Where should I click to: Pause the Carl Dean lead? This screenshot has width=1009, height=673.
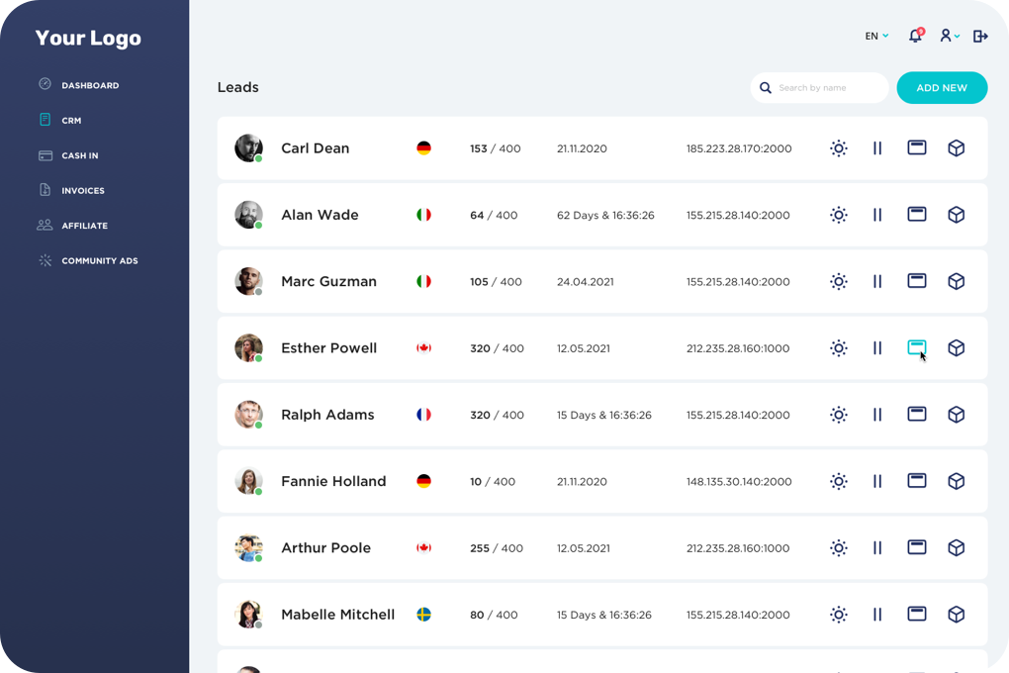877,148
